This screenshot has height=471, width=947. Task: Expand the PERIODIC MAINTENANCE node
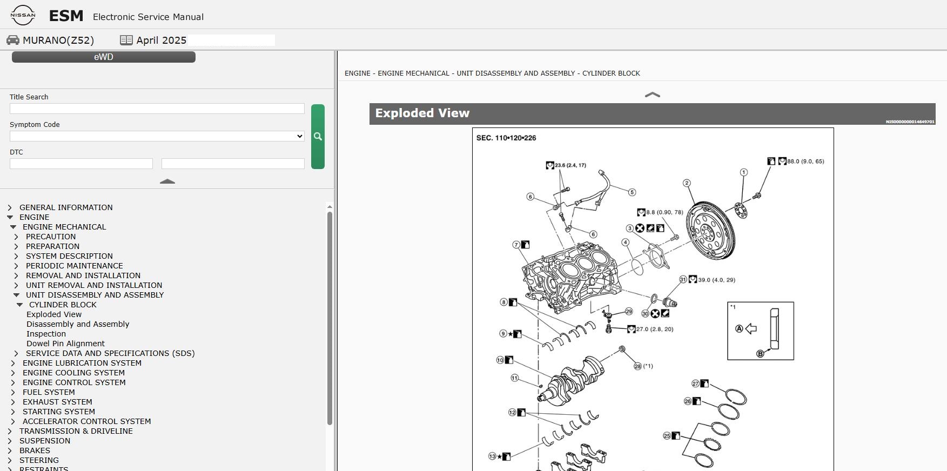coord(16,266)
